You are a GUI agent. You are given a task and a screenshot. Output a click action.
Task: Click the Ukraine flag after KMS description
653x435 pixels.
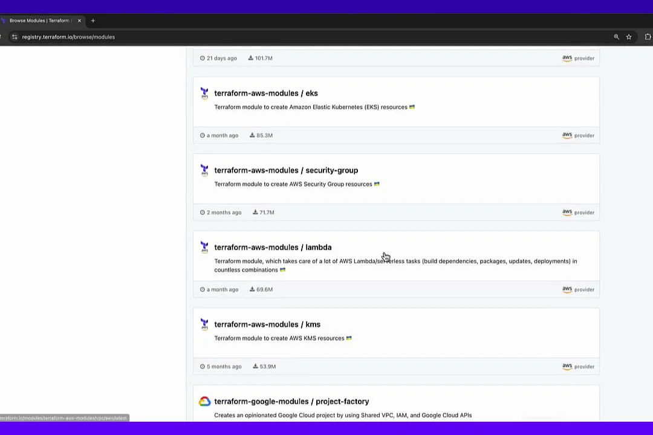pyautogui.click(x=349, y=338)
